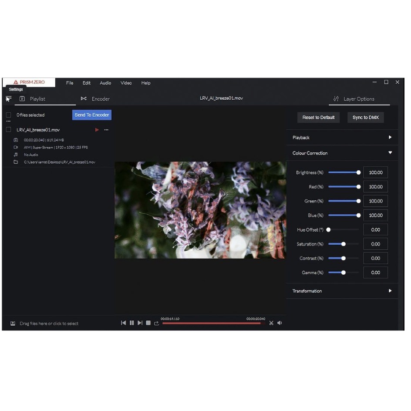411x411 pixels.
Task: Click the upload files icon
Action: tap(13, 323)
